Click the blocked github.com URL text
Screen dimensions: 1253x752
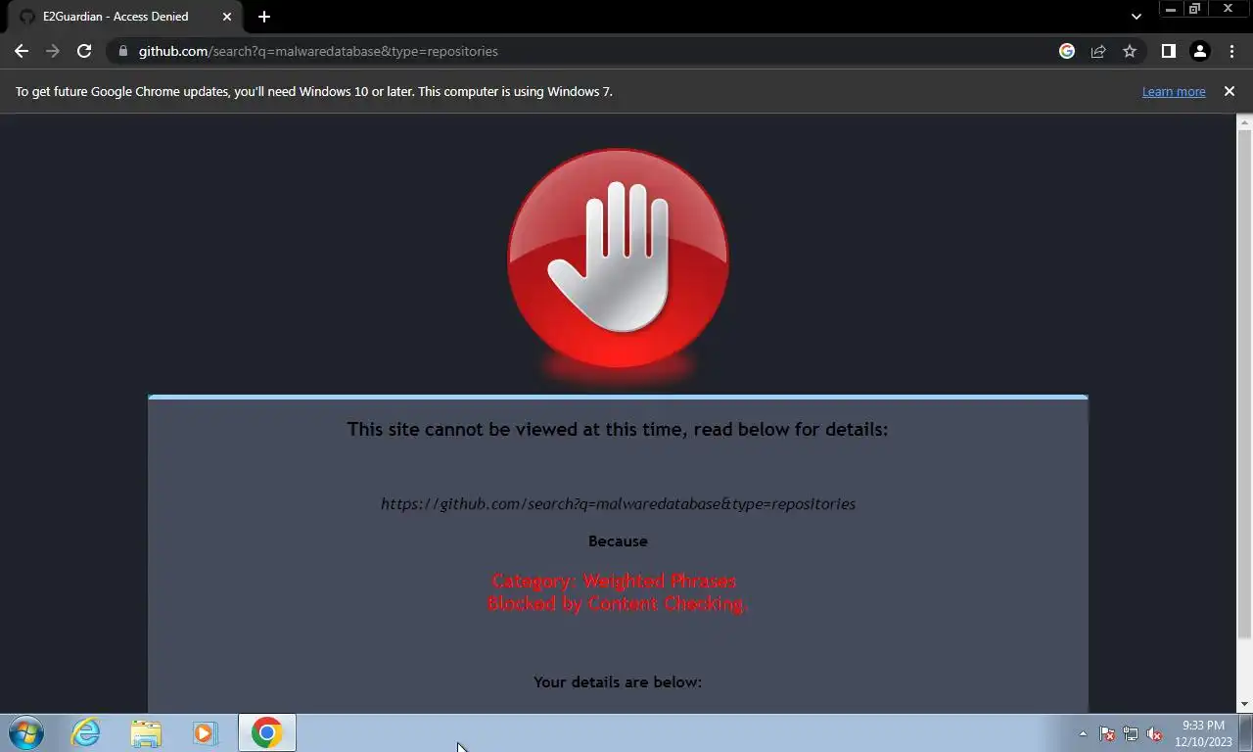pos(618,504)
